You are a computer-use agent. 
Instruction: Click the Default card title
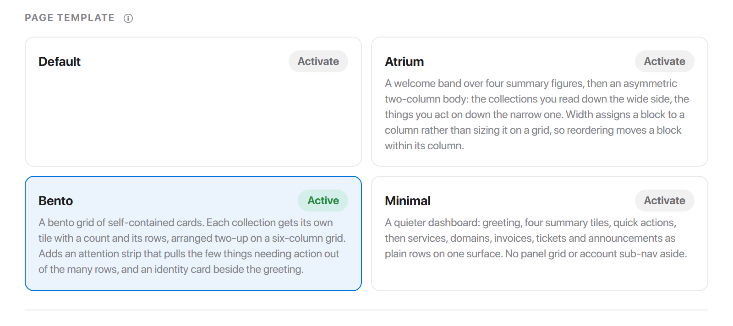pos(60,61)
